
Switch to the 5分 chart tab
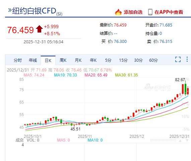108,60
